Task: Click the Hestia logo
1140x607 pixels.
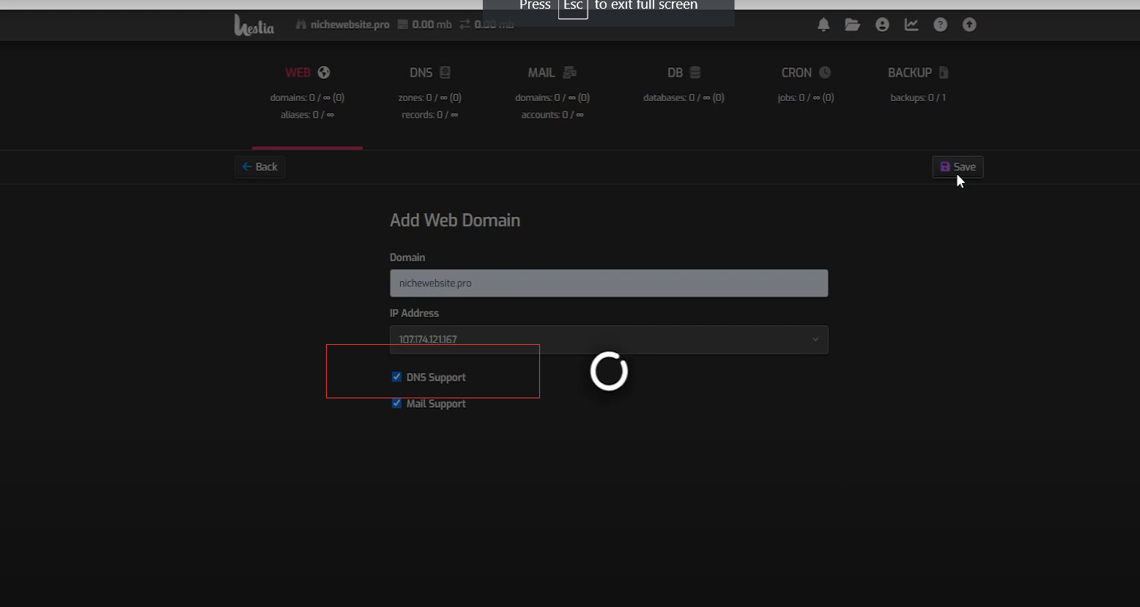Action: click(254, 25)
